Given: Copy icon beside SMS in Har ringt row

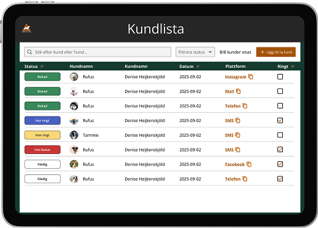Looking at the screenshot, I should tap(238, 120).
